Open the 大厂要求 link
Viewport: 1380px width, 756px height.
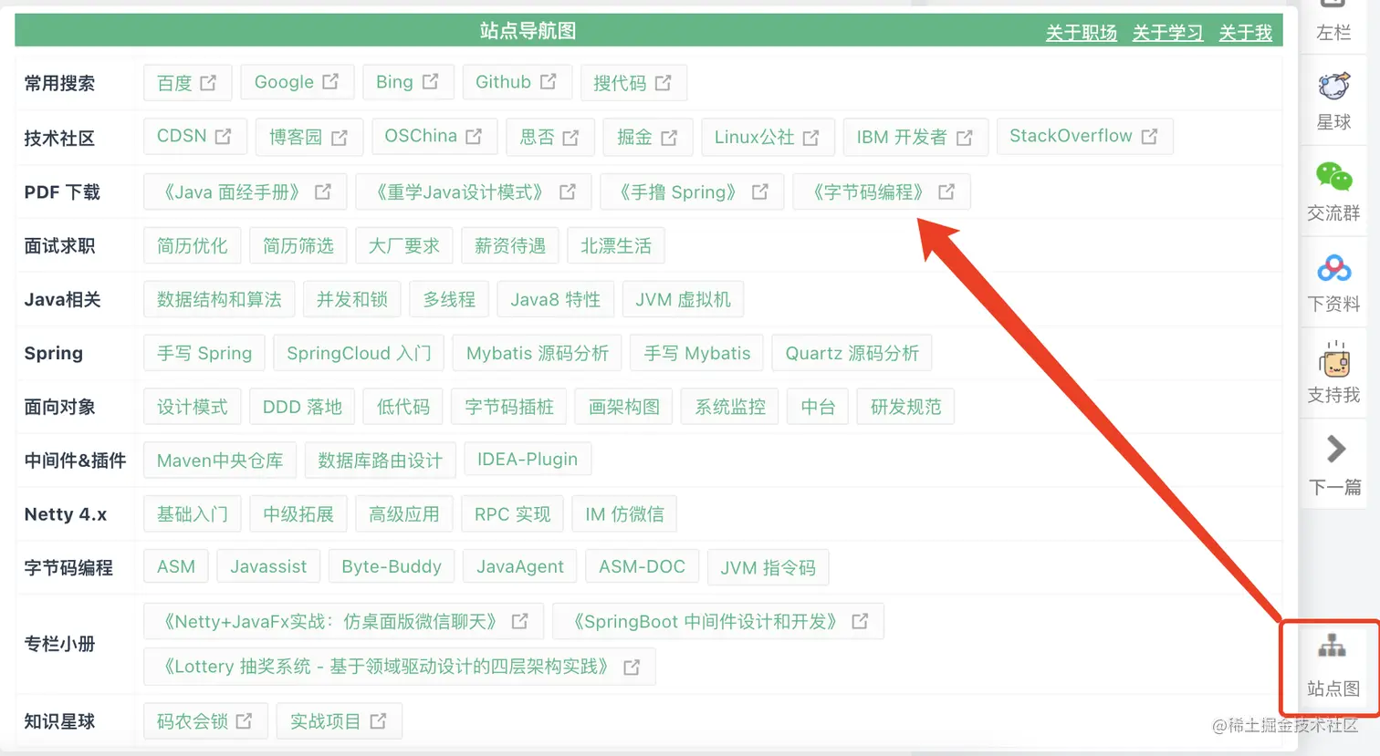coord(403,245)
